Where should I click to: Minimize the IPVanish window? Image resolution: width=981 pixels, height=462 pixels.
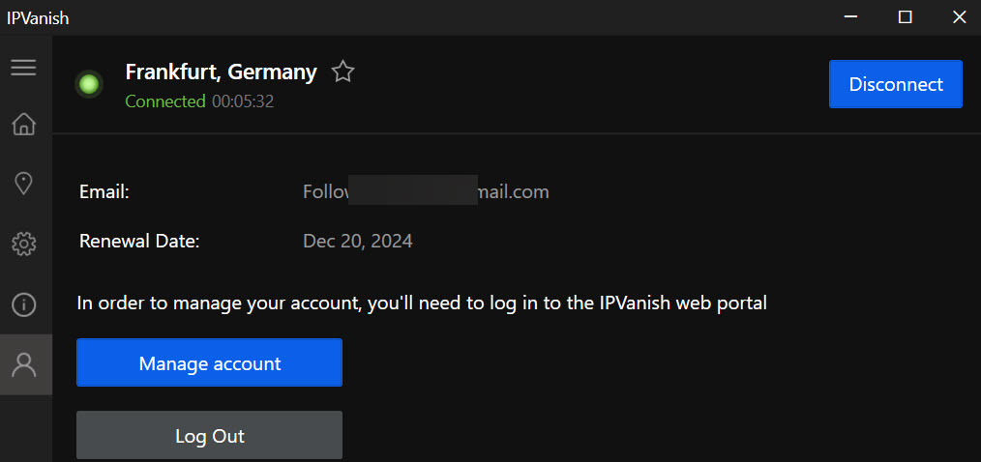click(850, 17)
